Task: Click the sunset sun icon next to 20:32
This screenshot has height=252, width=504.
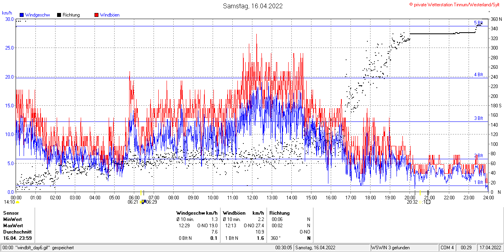Action: 420,202
